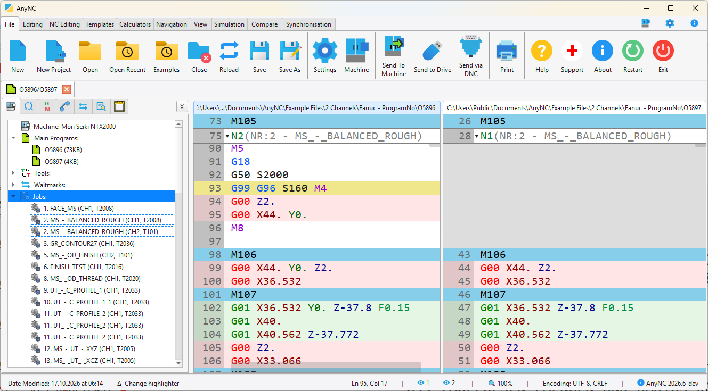Screen dimensions: 708x391
Task: Click the 100% zoom indicator
Action: (500, 383)
